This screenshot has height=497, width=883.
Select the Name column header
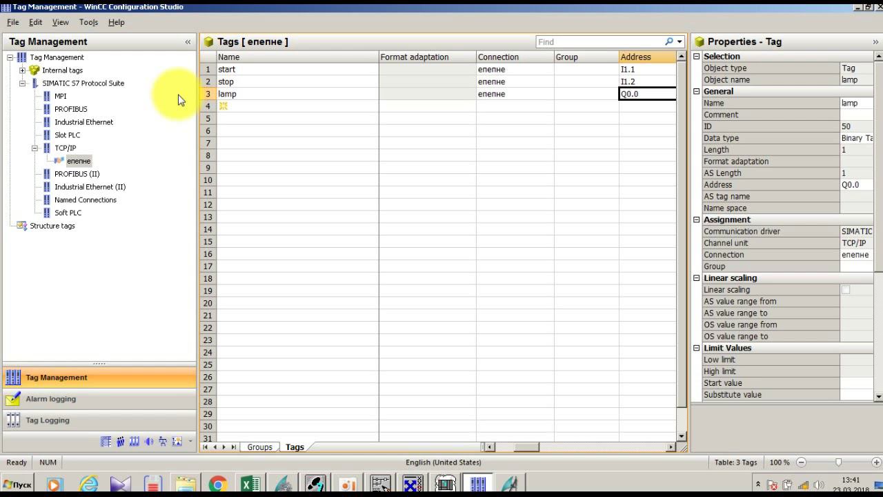pos(298,57)
